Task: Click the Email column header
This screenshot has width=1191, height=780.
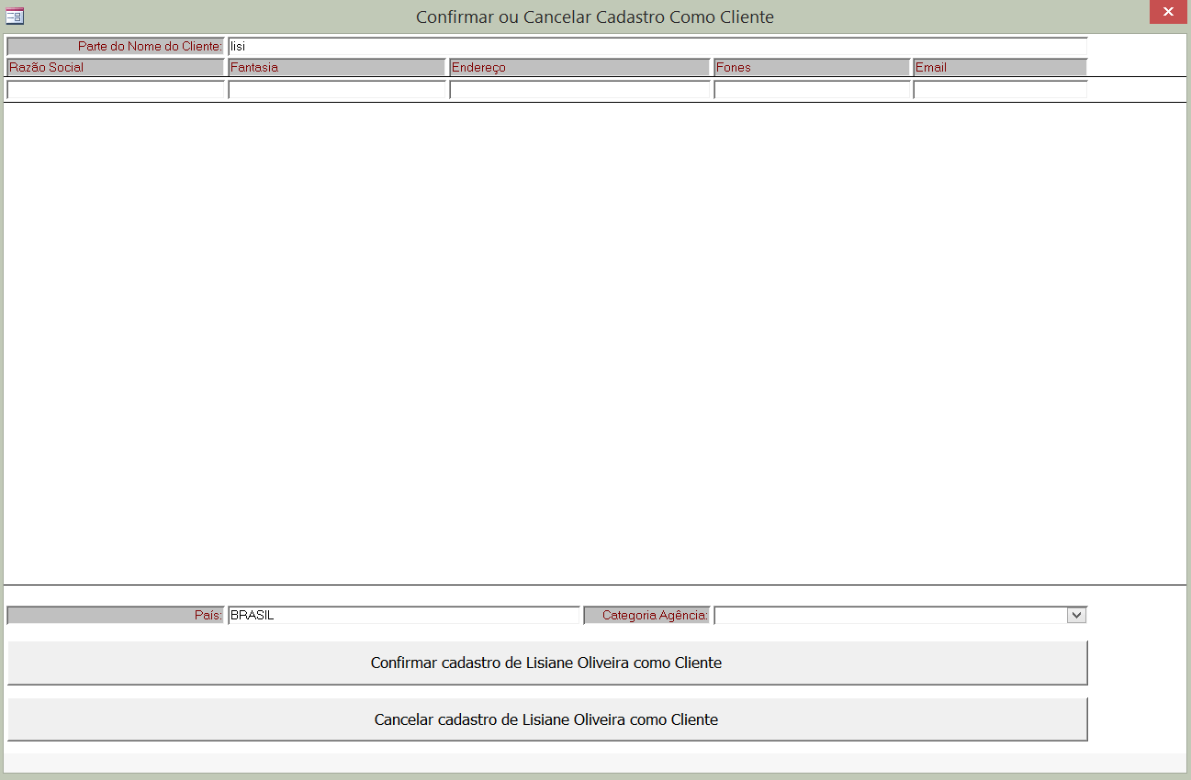Action: (1000, 66)
